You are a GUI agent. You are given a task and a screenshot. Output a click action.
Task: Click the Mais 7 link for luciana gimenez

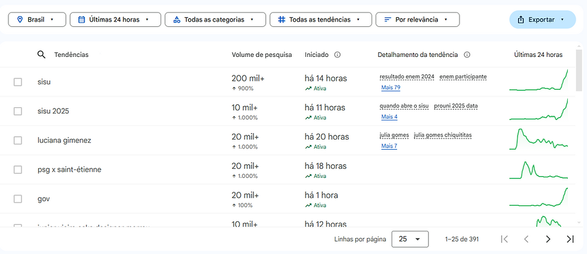(x=389, y=146)
